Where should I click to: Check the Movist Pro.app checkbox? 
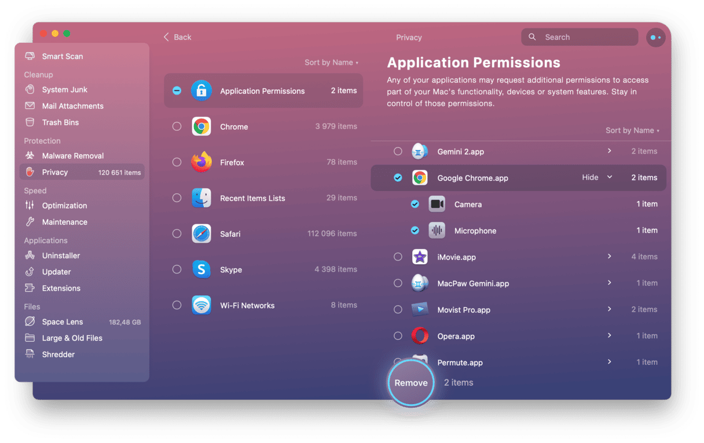coord(398,309)
